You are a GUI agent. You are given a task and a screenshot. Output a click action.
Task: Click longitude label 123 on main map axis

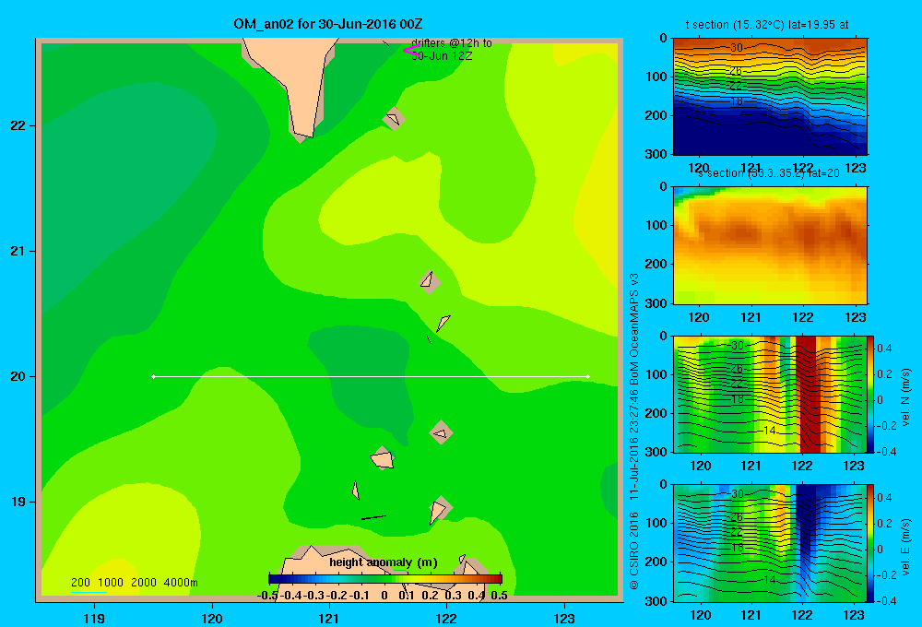pyautogui.click(x=564, y=618)
